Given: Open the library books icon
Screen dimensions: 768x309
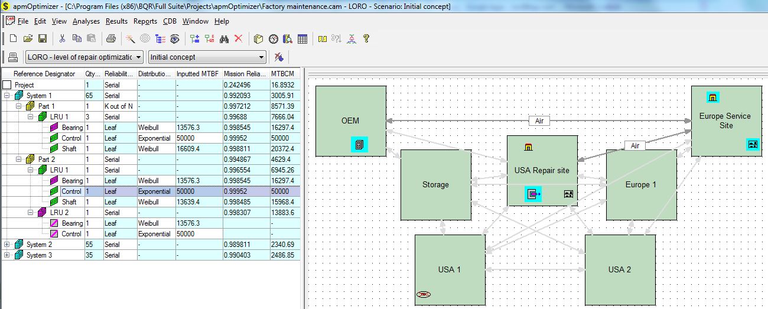Looking at the screenshot, I should [258, 38].
